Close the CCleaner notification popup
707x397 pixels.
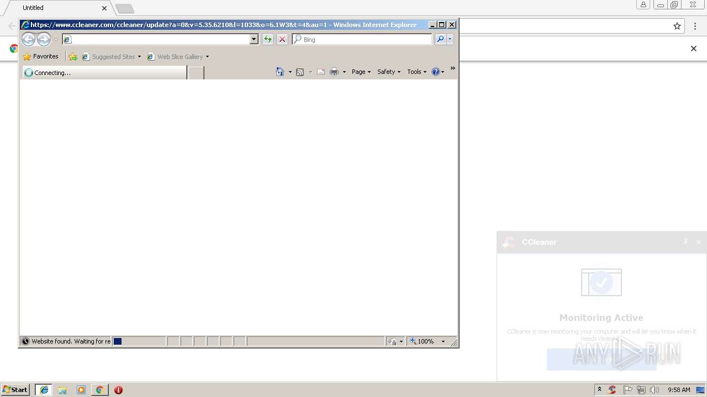[698, 242]
